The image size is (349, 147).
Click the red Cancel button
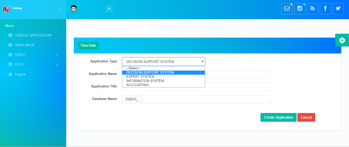pos(306,117)
